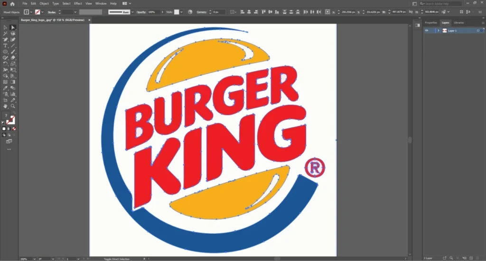Select the Line Segment tool
The width and height of the screenshot is (486, 261).
click(13, 46)
